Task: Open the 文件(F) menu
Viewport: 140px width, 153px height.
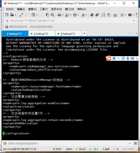Action: click(10, 9)
